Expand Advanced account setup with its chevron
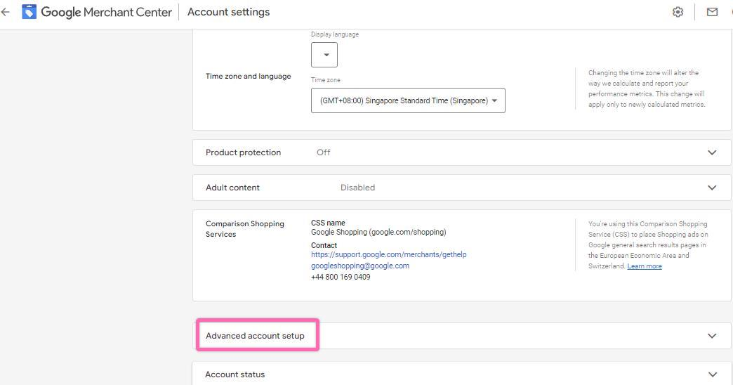This screenshot has width=733, height=385. [712, 336]
